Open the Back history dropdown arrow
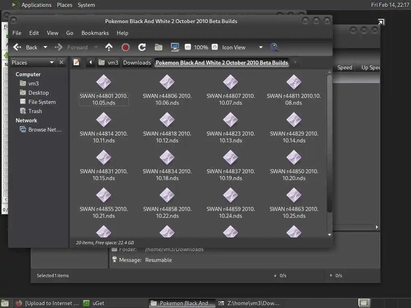The width and height of the screenshot is (411, 308). 45,47
